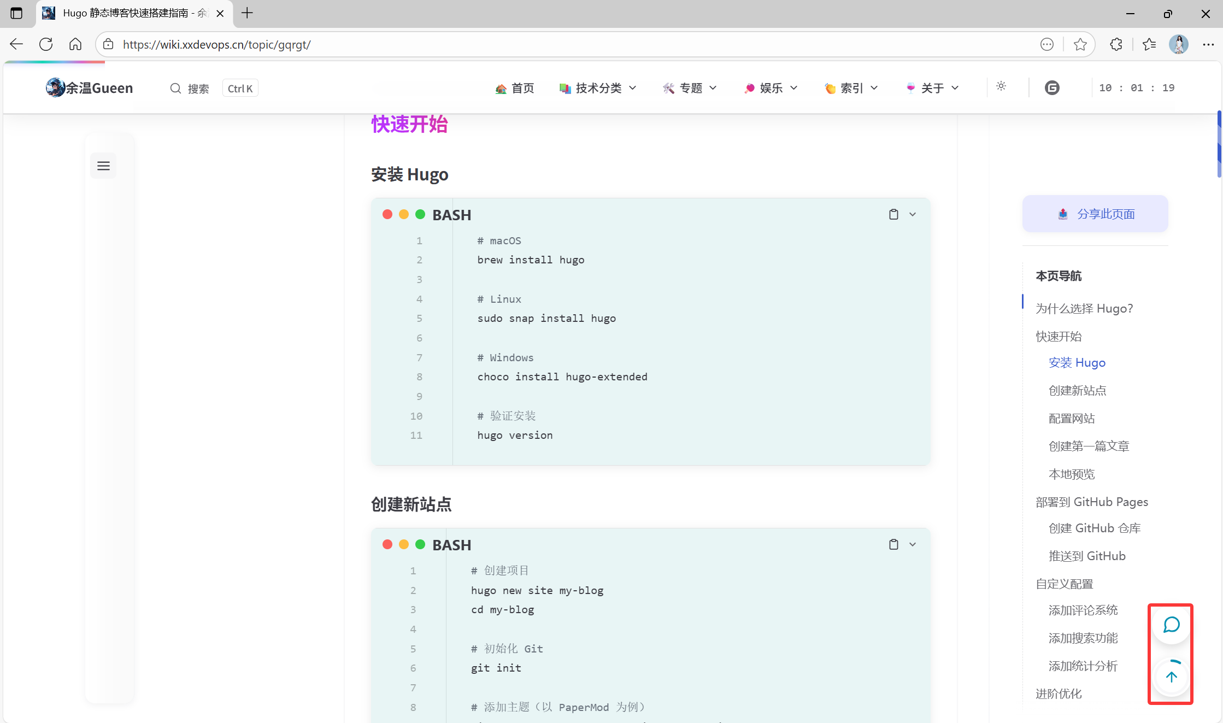Collapse the first BASH code block chevron
1223x723 pixels.
pos(913,214)
